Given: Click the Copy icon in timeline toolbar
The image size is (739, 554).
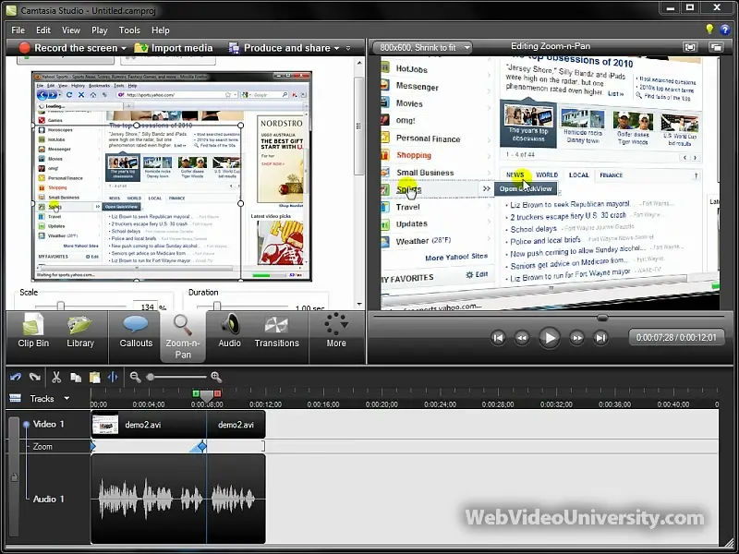Looking at the screenshot, I should (76, 378).
